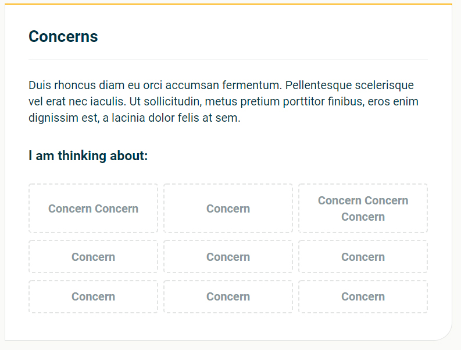Click the "I am thinking about:" subheading

point(88,155)
